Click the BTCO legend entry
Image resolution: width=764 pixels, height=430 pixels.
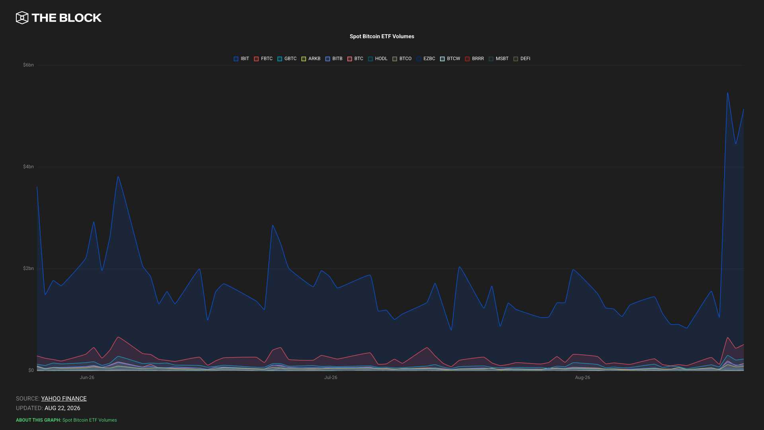(402, 59)
